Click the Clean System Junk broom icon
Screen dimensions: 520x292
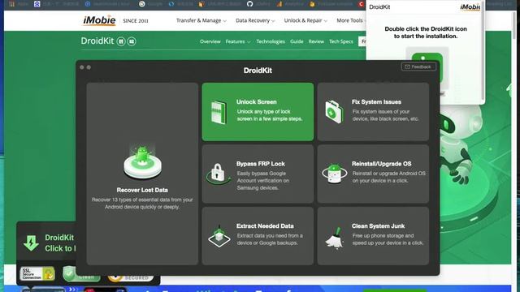click(x=334, y=237)
